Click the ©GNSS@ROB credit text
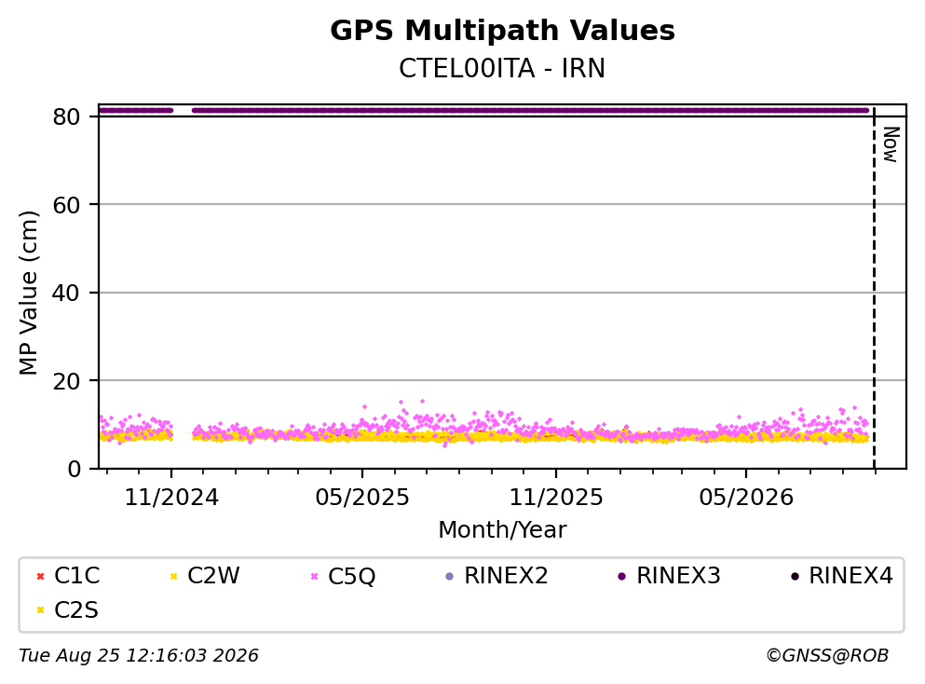Viewport: 925px width, 684px height. [827, 656]
